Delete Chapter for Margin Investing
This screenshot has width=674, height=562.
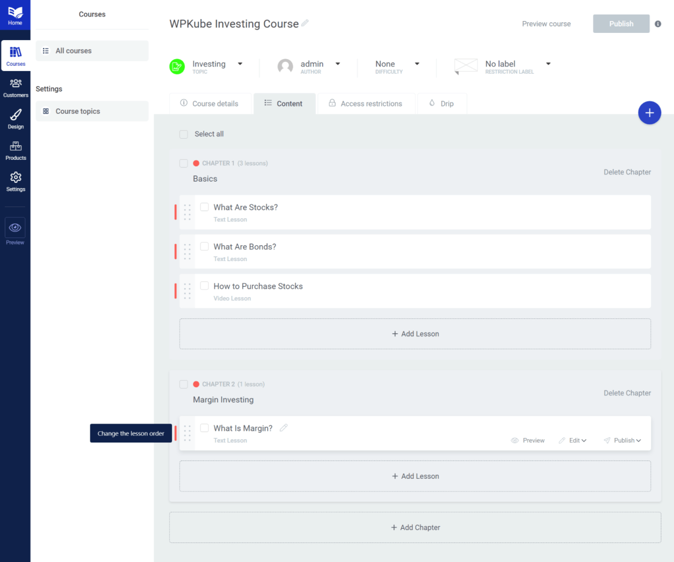tap(627, 393)
